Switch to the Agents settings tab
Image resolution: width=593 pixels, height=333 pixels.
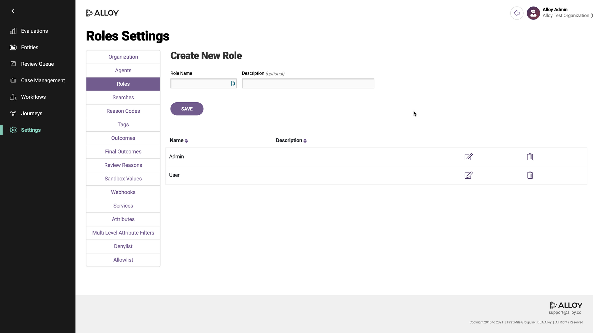[x=123, y=70]
